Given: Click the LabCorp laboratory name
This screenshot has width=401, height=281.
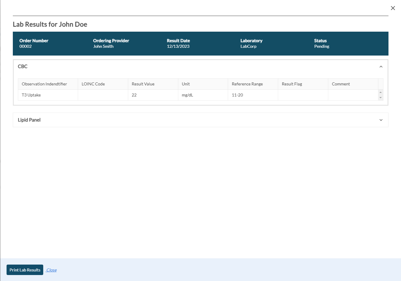Looking at the screenshot, I should [x=248, y=46].
